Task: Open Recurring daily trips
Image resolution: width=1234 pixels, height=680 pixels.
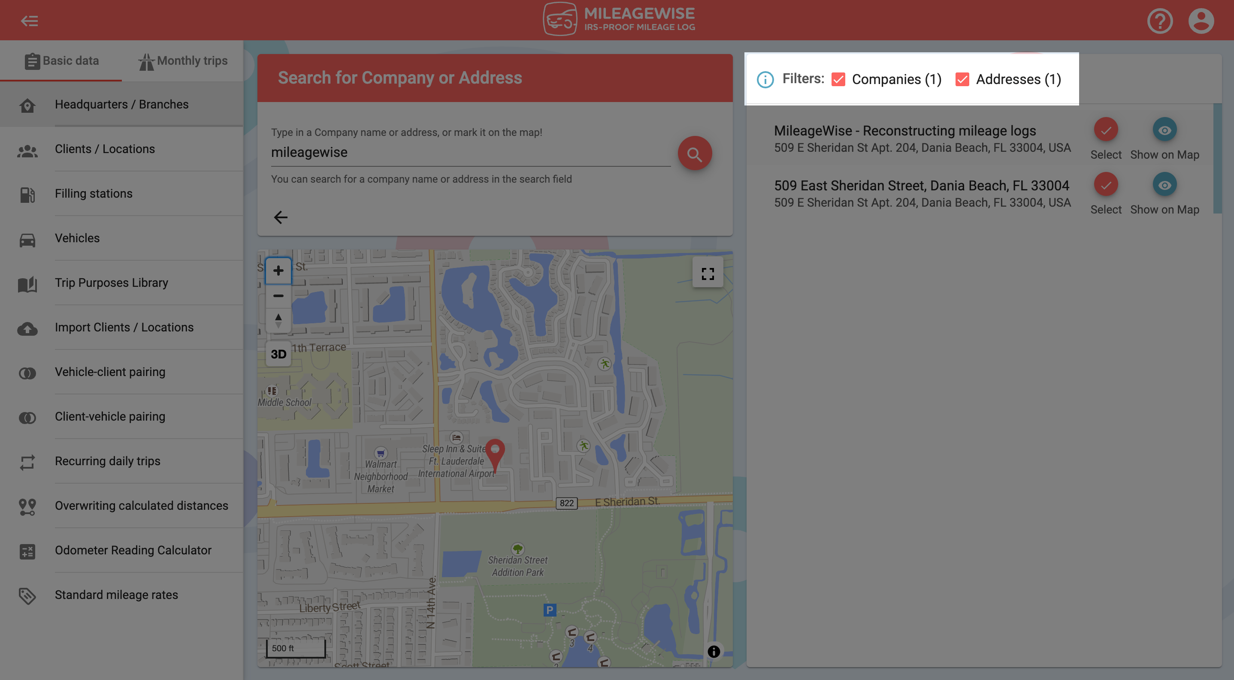Action: point(122,460)
